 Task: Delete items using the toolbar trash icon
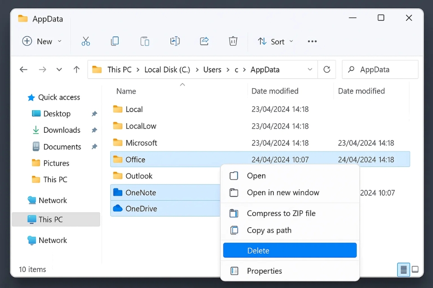[233, 41]
